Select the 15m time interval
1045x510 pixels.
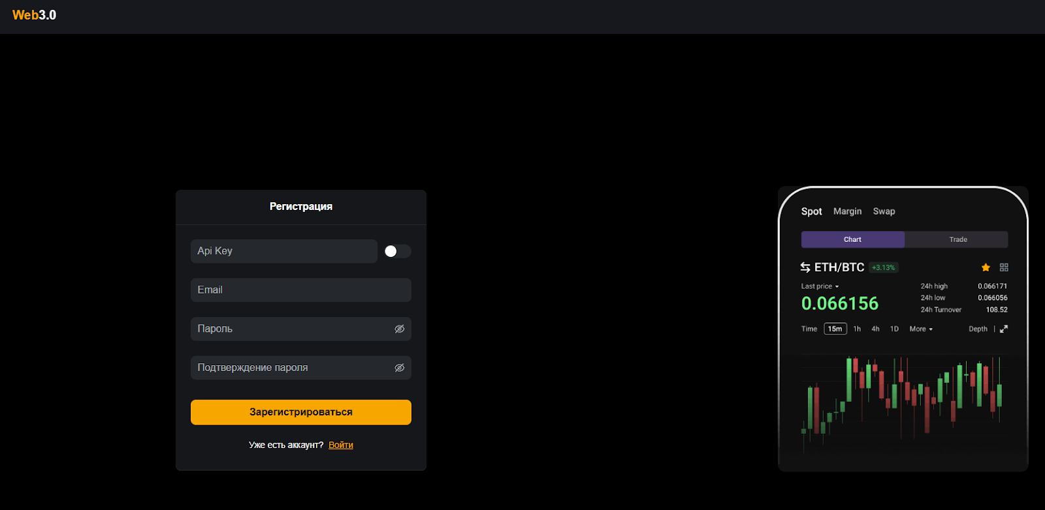click(835, 329)
